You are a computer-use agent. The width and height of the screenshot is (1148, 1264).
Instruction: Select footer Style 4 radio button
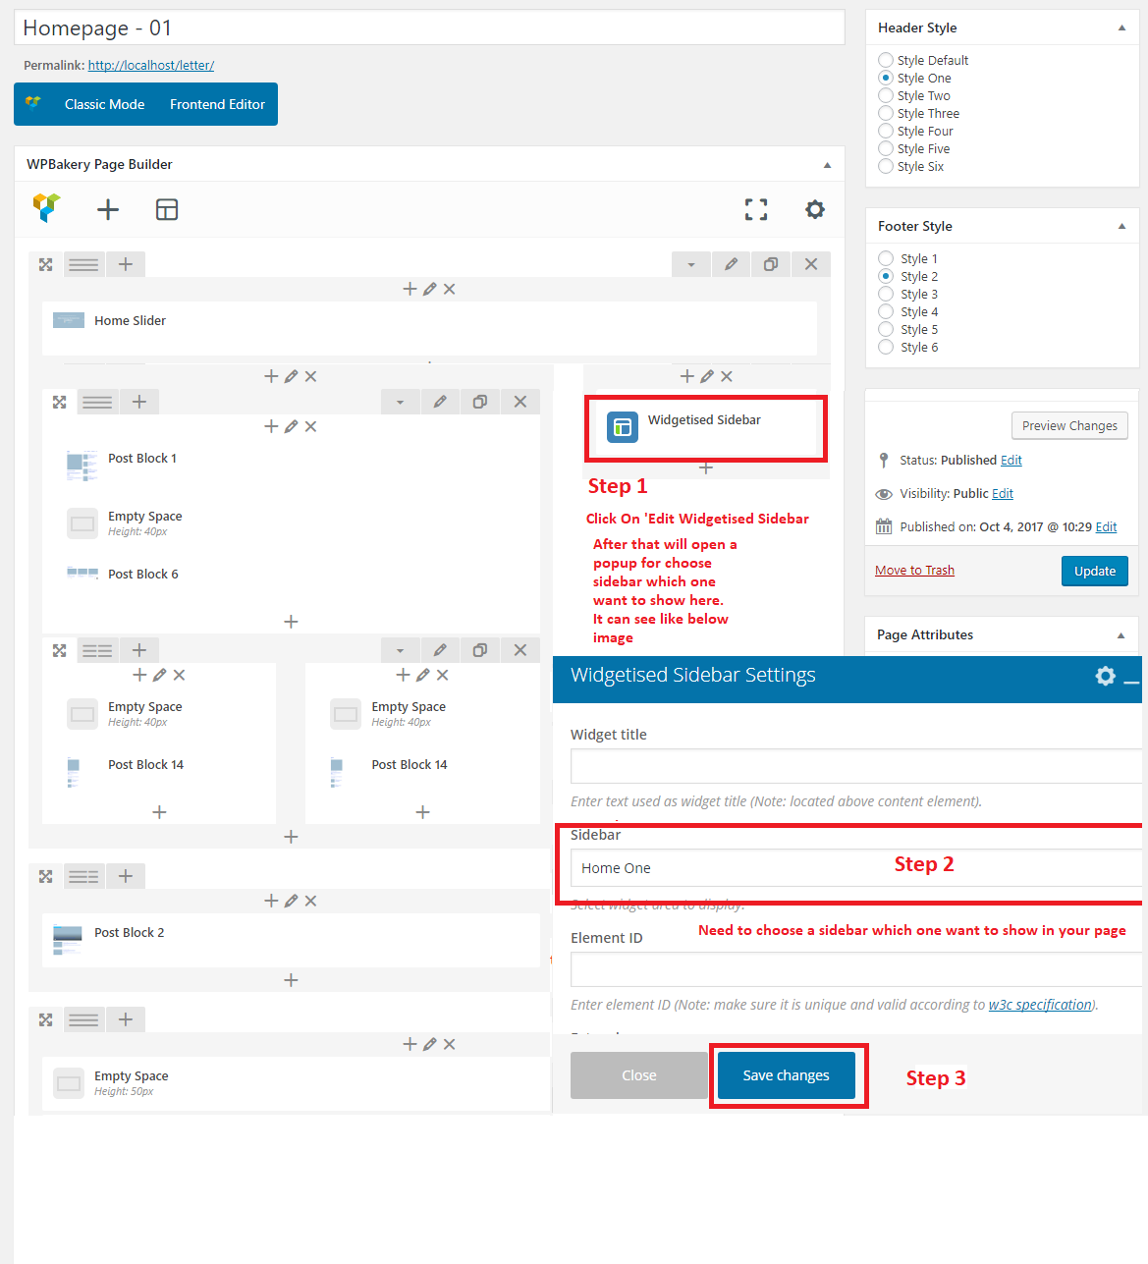(886, 312)
